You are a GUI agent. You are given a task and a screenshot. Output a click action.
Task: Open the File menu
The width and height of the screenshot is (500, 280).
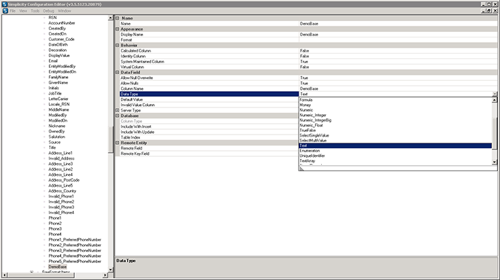[12, 11]
